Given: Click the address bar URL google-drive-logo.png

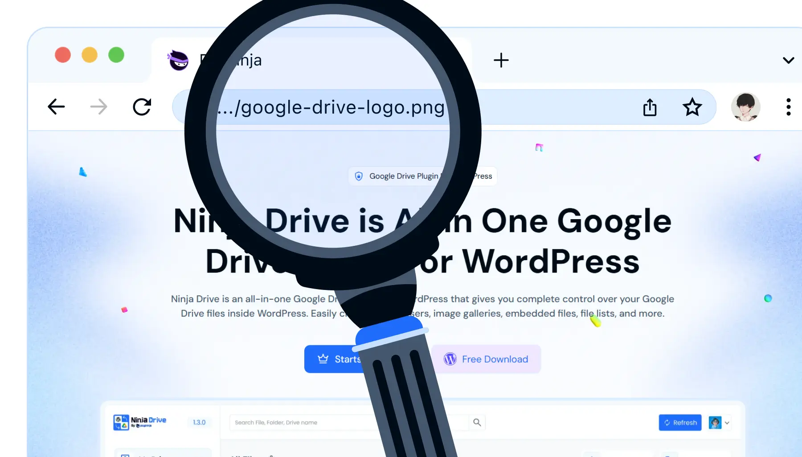Looking at the screenshot, I should point(331,107).
